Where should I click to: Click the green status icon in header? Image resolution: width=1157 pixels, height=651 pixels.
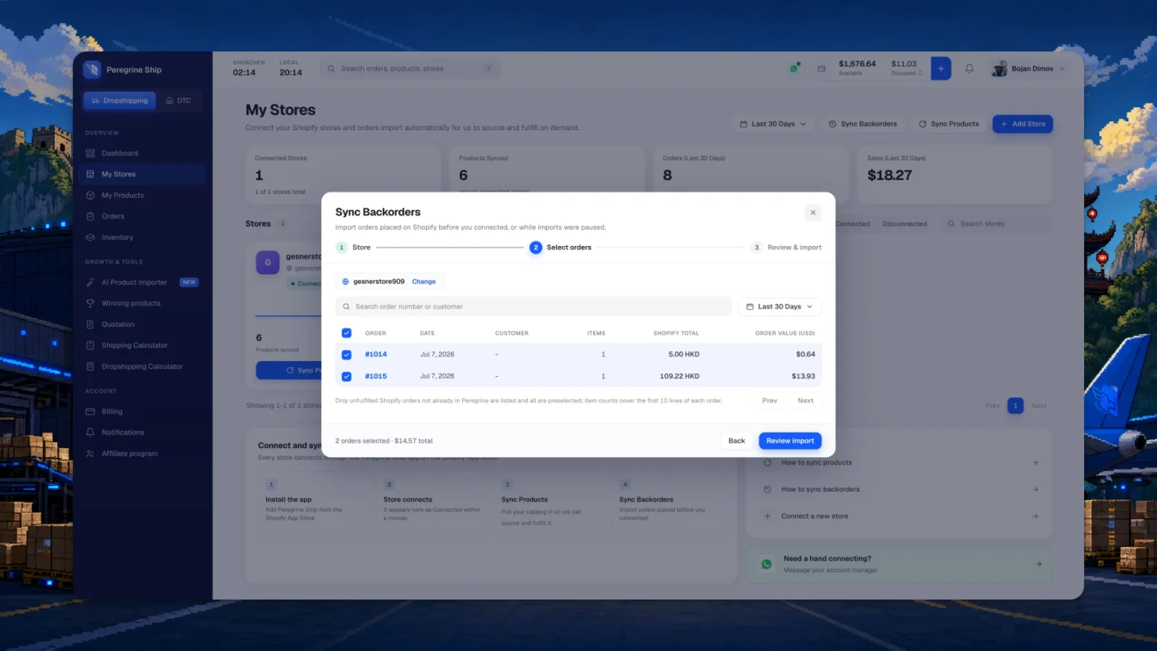coord(795,68)
